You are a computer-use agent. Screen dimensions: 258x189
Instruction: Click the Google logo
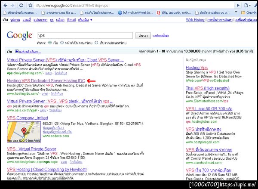coord(19,36)
